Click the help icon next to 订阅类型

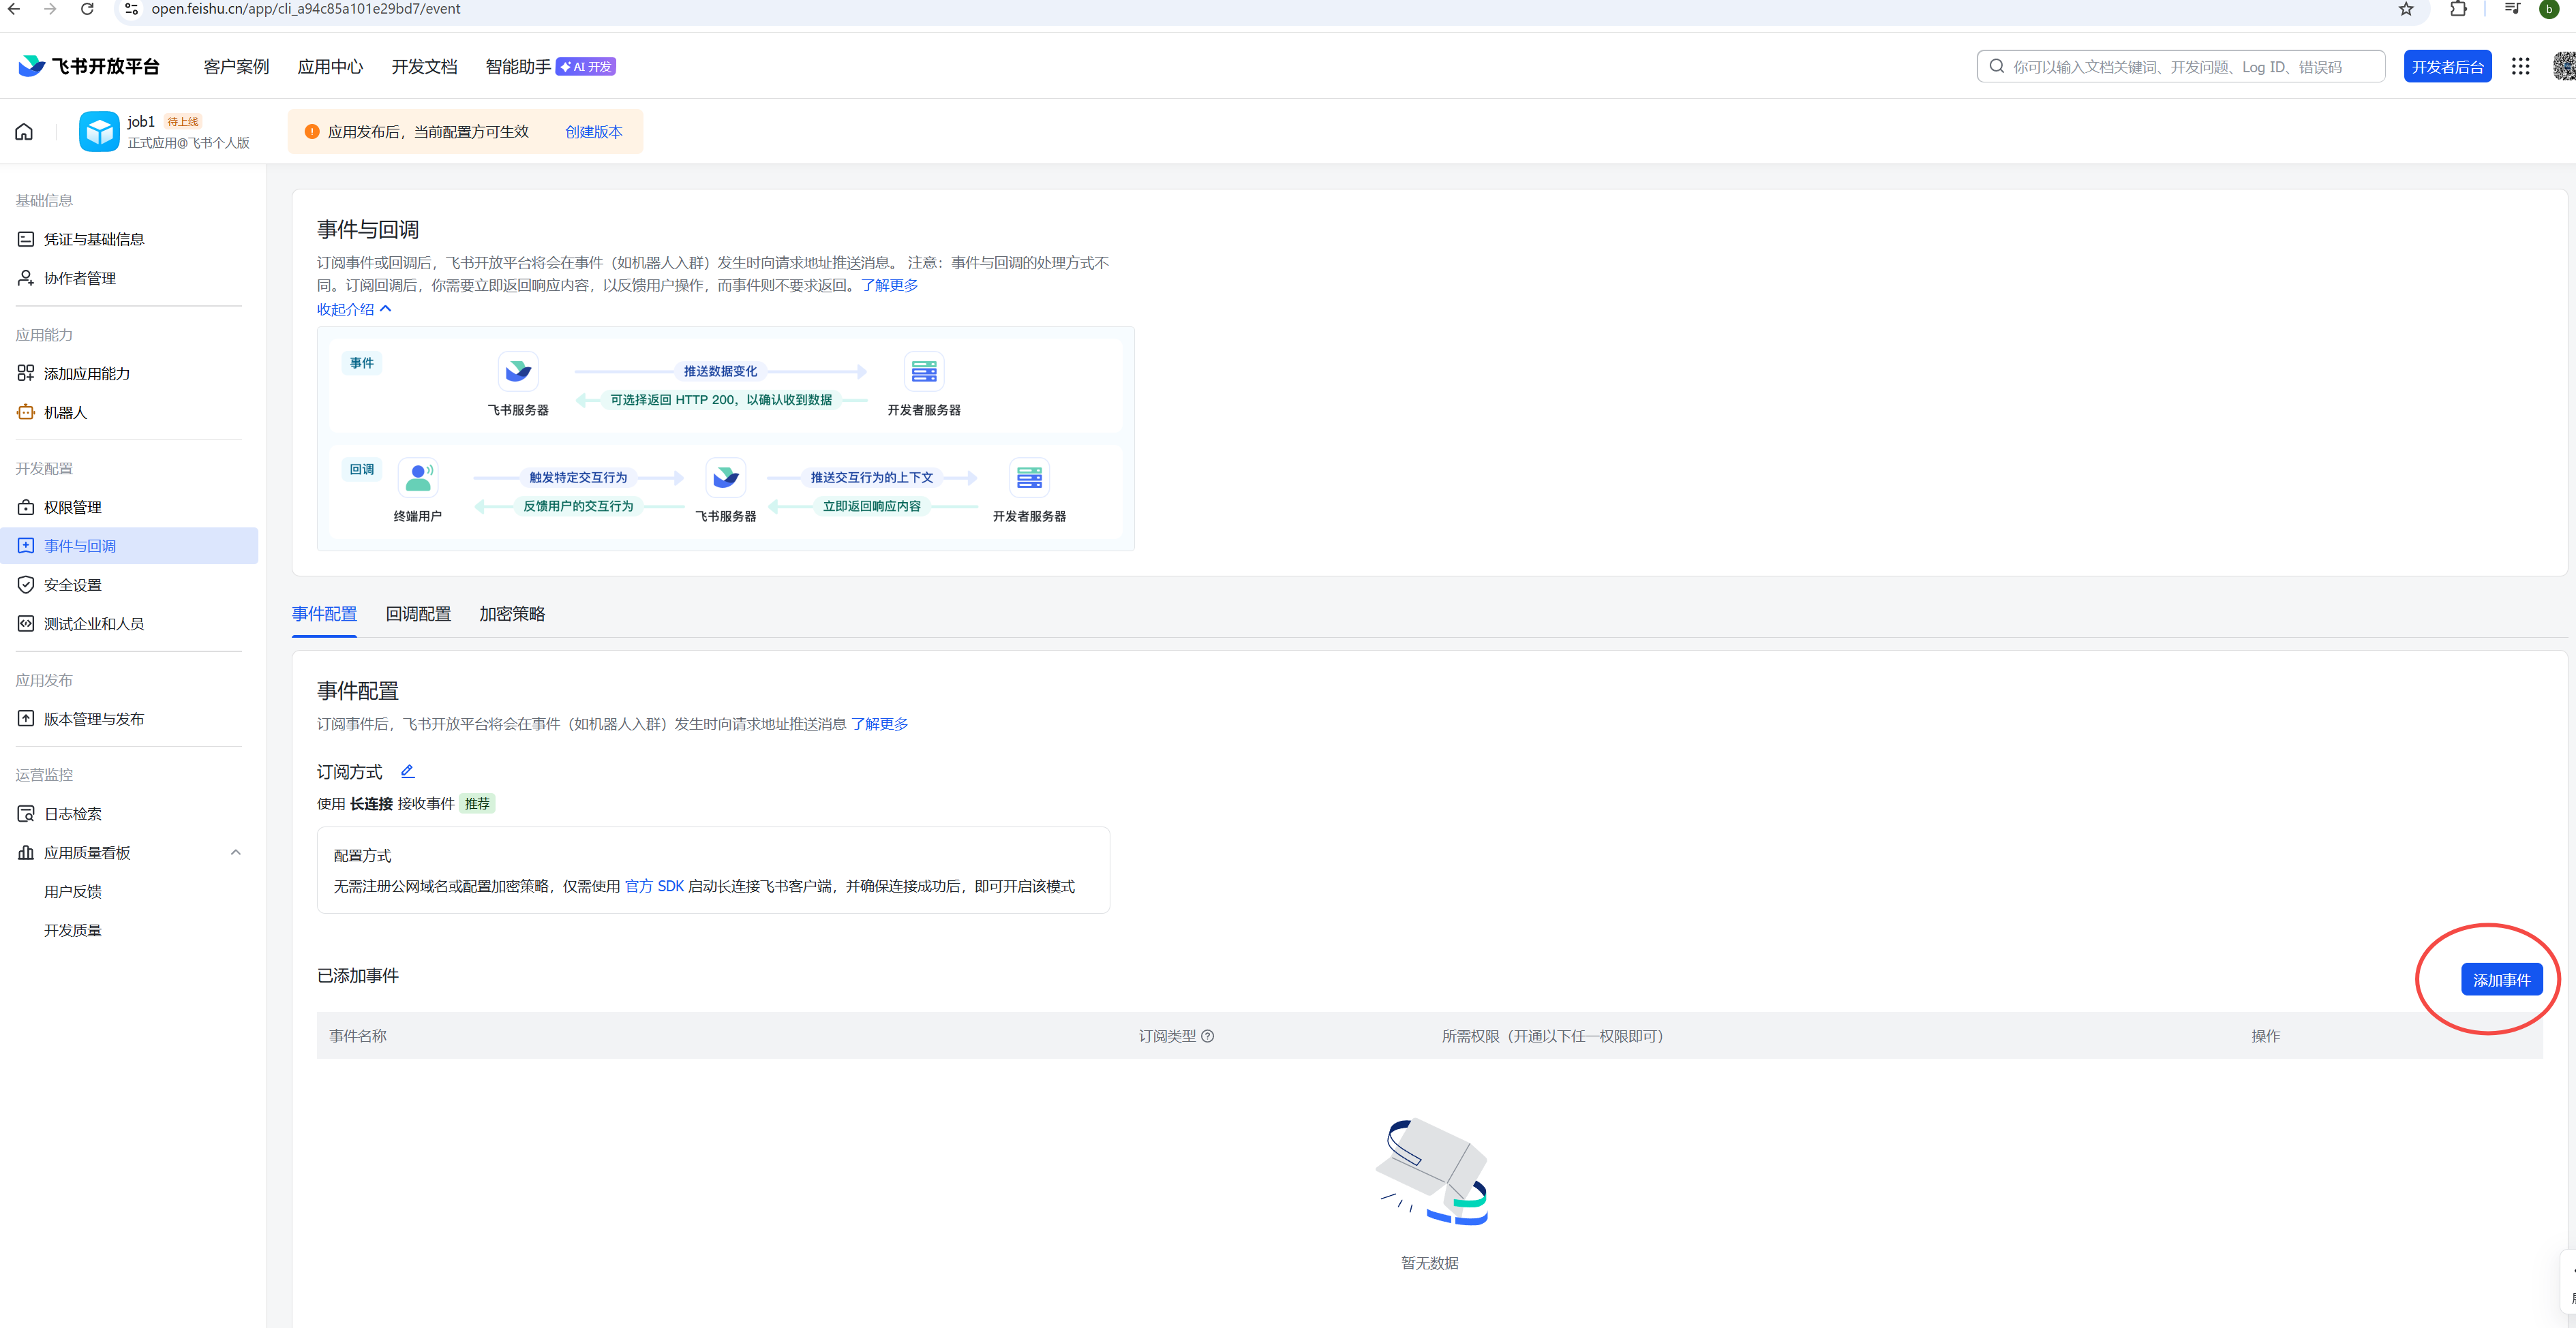1207,1036
